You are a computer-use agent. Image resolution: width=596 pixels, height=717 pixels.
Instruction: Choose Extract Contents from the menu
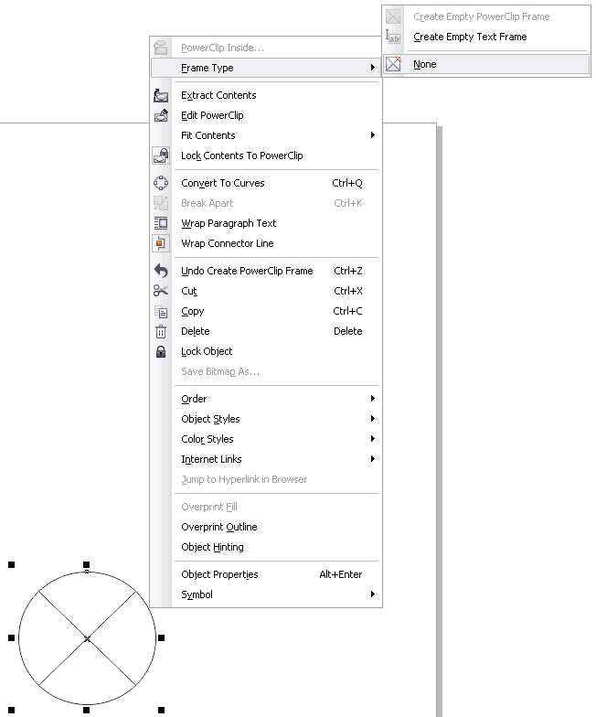[x=266, y=95]
